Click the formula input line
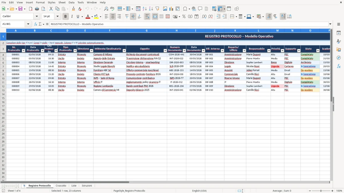Image resolution: width=344 pixels, height=193 pixels. click(x=189, y=24)
